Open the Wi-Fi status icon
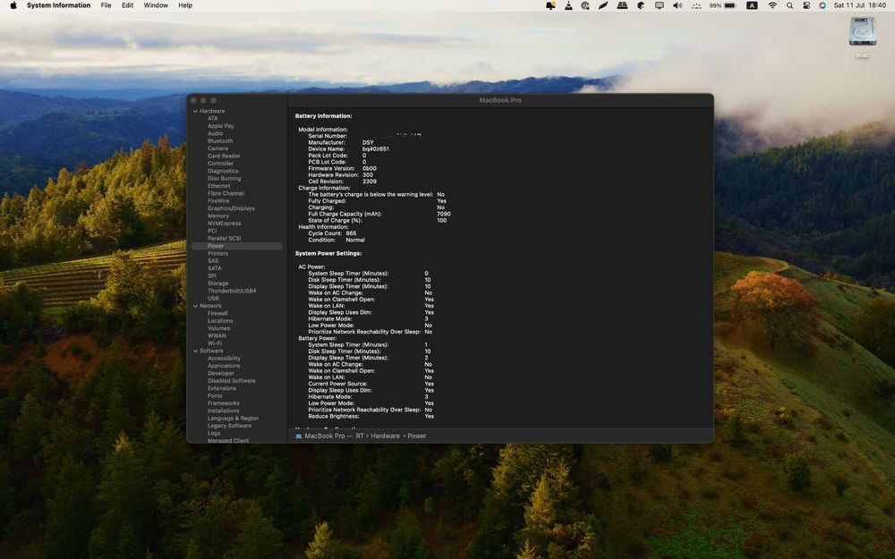Image resolution: width=895 pixels, height=559 pixels. point(772,5)
